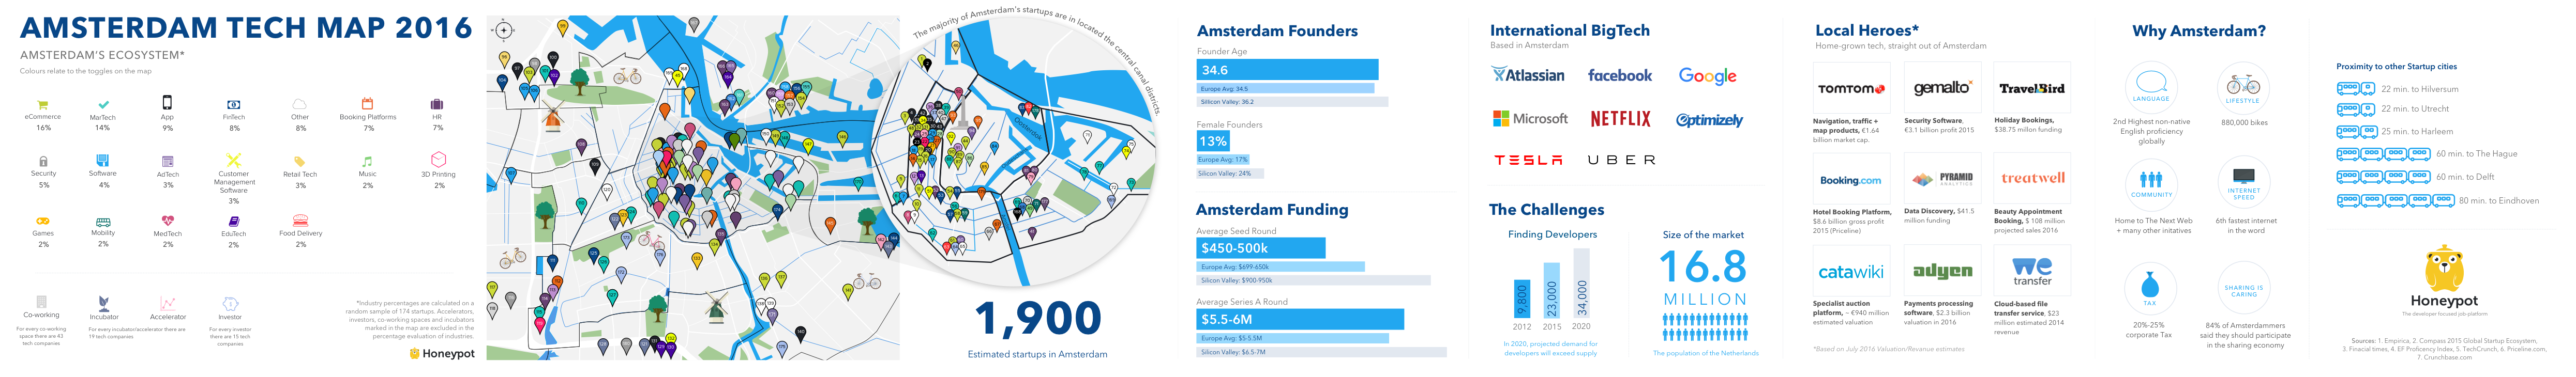
Task: Click the Honeypot bear mascot logo
Action: [2444, 270]
